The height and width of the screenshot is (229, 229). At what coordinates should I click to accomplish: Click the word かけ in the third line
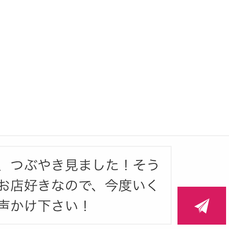23,206
